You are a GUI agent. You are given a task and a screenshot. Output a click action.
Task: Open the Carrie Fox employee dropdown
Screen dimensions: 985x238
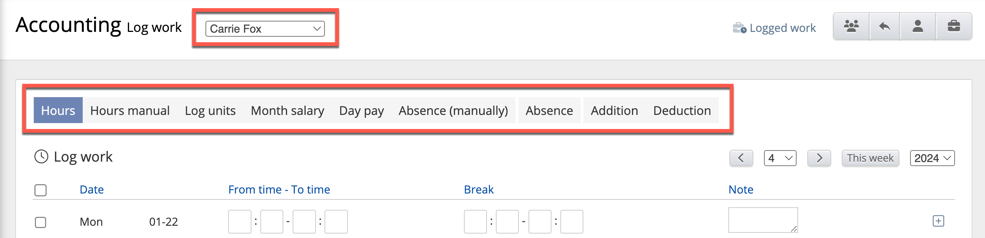[264, 29]
